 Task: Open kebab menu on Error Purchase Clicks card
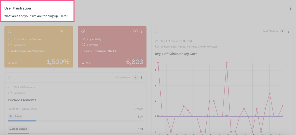[x=142, y=31]
